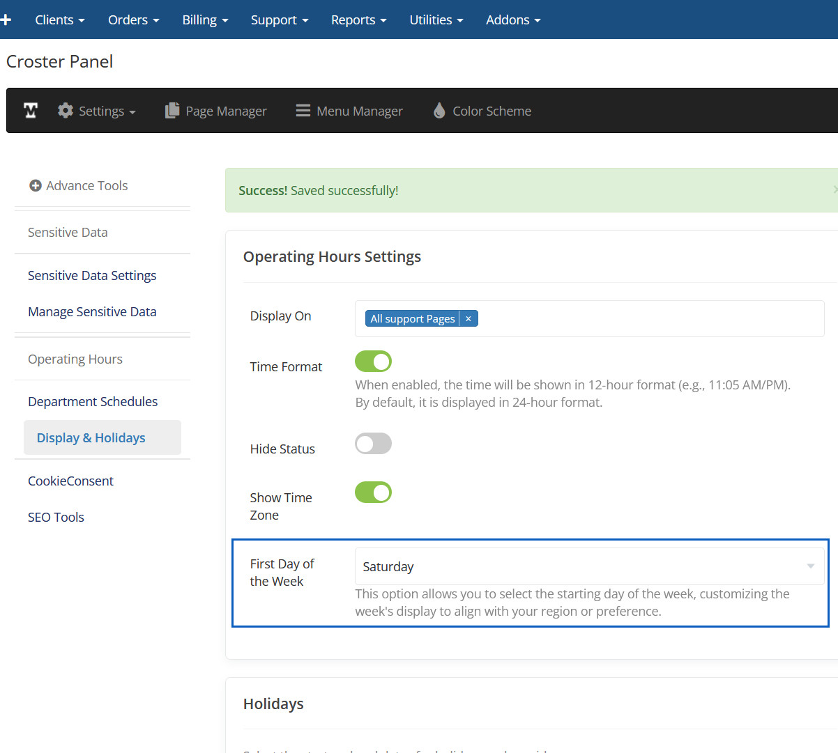
Task: Click the Advance Tools plus icon
Action: coord(35,185)
